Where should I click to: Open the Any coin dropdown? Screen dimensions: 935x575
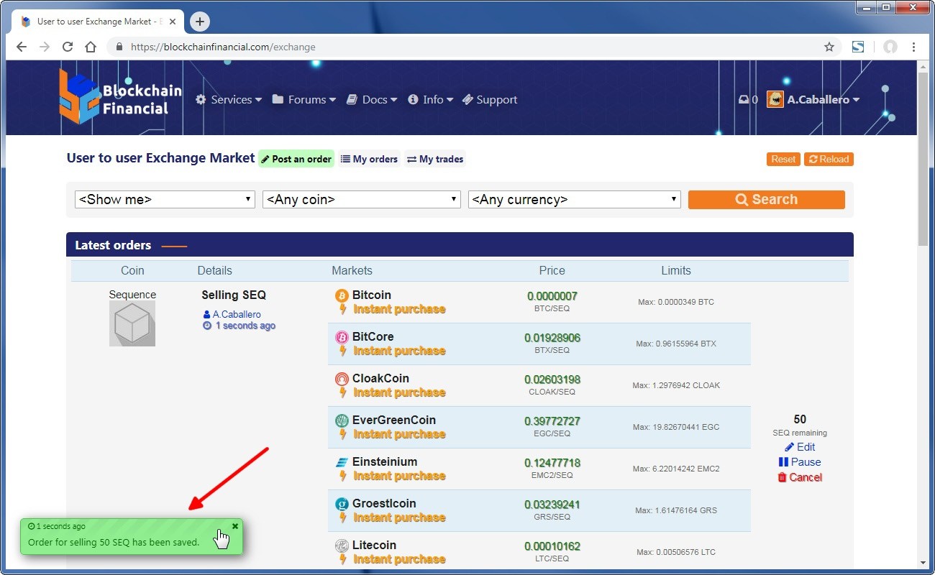[x=361, y=200]
